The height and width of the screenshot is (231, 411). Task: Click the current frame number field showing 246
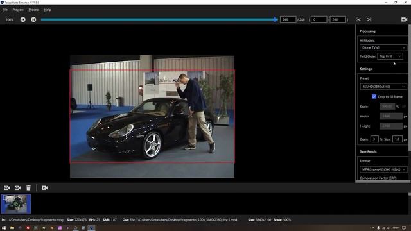(288, 19)
